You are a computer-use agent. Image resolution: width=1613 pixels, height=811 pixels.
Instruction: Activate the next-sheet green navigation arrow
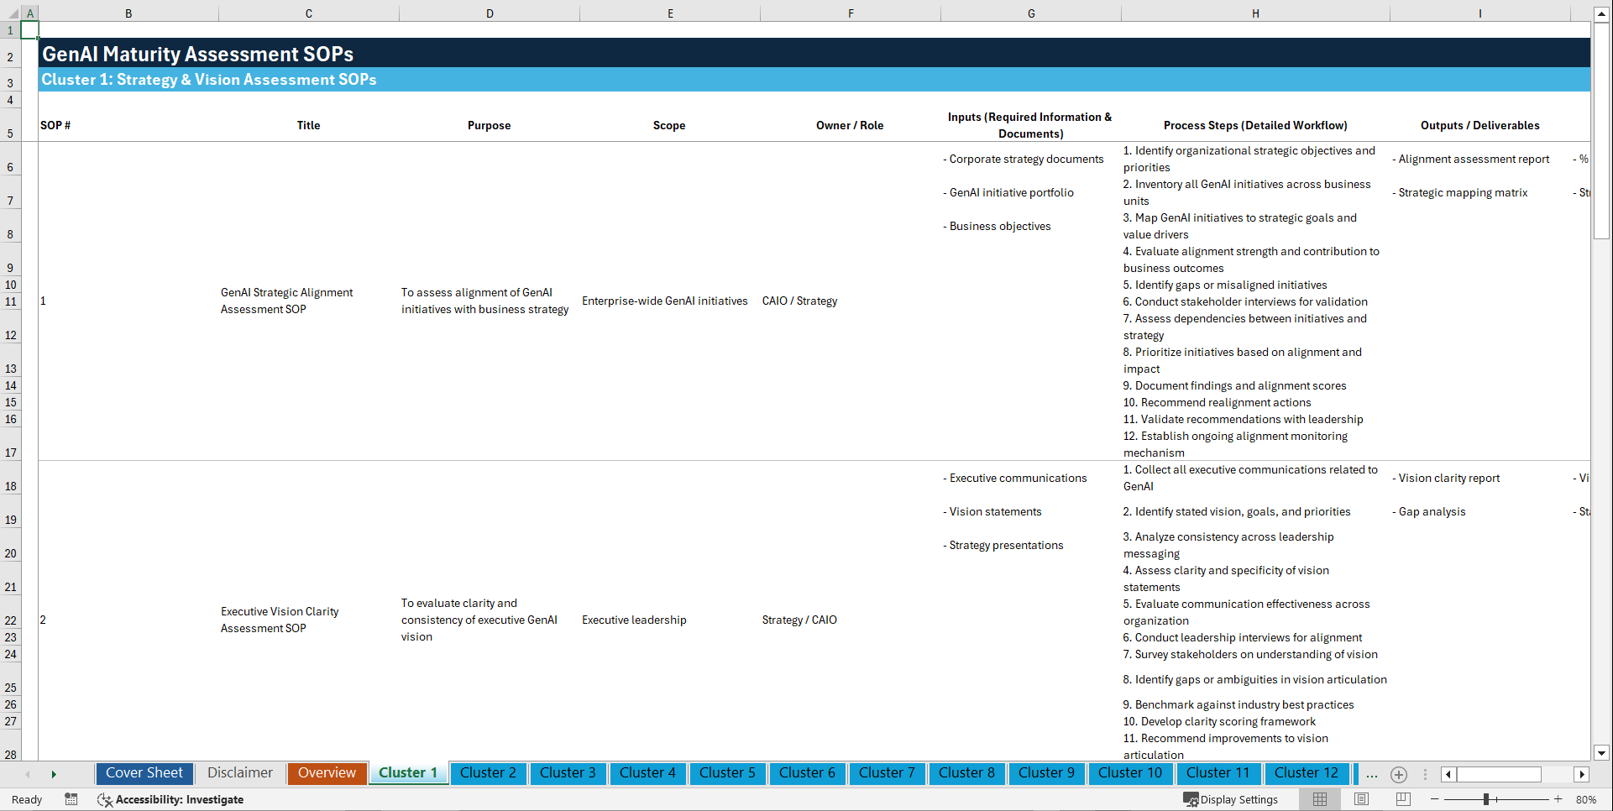[54, 774]
